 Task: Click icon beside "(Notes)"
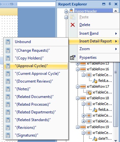pos(8,89)
